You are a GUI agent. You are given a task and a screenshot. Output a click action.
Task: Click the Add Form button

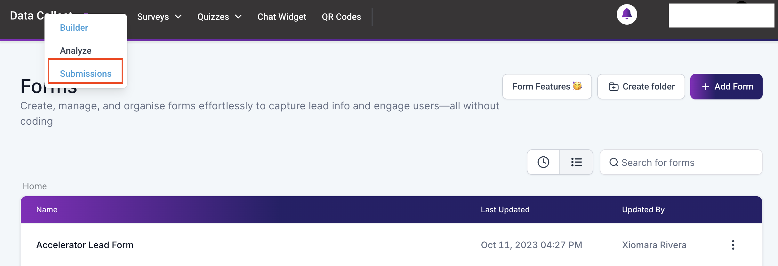pos(726,87)
